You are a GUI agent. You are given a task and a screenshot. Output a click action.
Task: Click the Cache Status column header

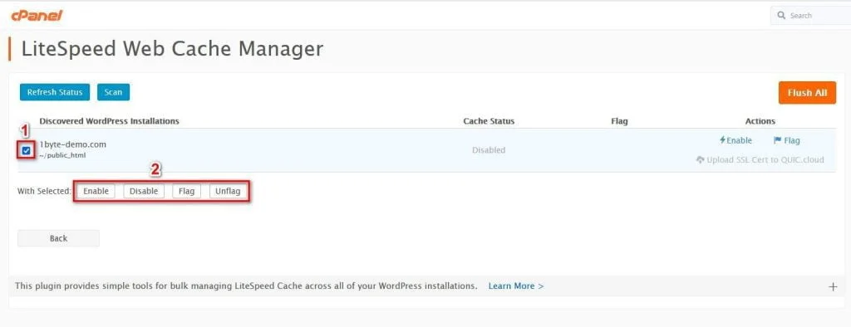tap(489, 121)
